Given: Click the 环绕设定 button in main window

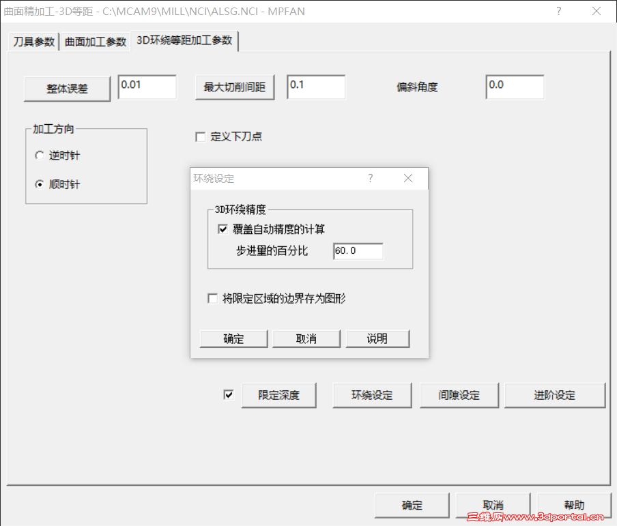Looking at the screenshot, I should 372,395.
